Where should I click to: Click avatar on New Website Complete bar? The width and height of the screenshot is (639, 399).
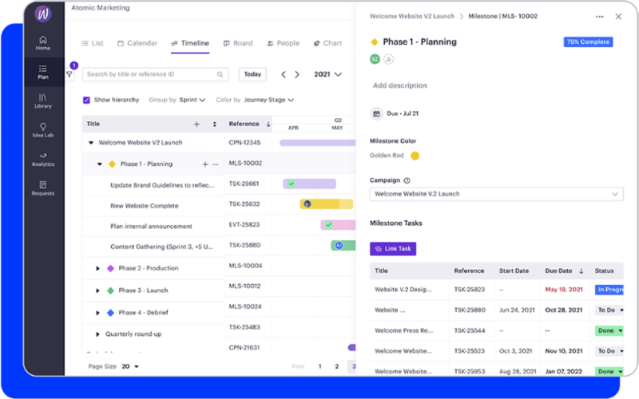tap(308, 204)
